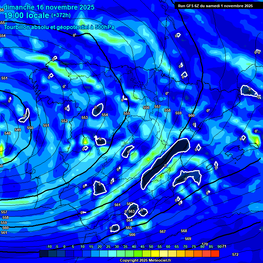
Task: Click the '(+372h)' forecast offset text
Action: pyautogui.click(x=61, y=15)
